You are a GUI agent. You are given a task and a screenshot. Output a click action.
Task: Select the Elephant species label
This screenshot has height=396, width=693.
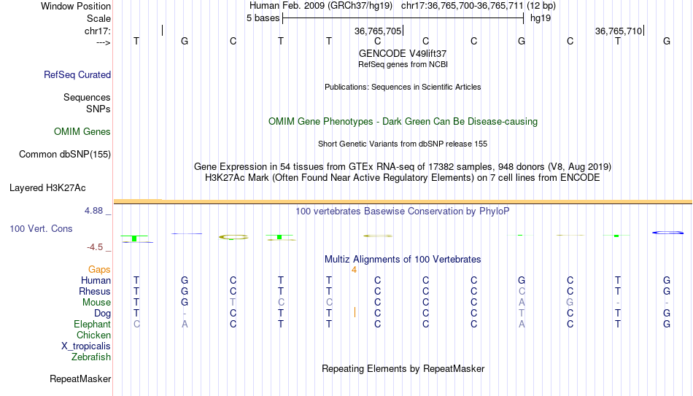click(93, 325)
